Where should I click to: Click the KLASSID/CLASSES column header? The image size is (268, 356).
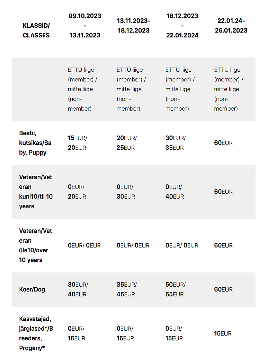pos(36,31)
